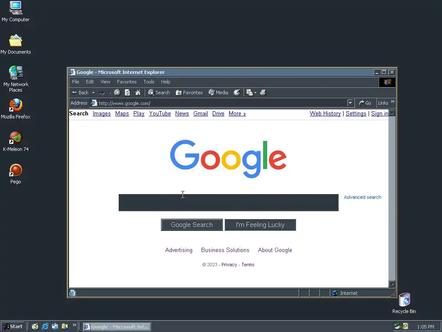Click the Google search input box
This screenshot has height=332, width=442.
(x=229, y=203)
